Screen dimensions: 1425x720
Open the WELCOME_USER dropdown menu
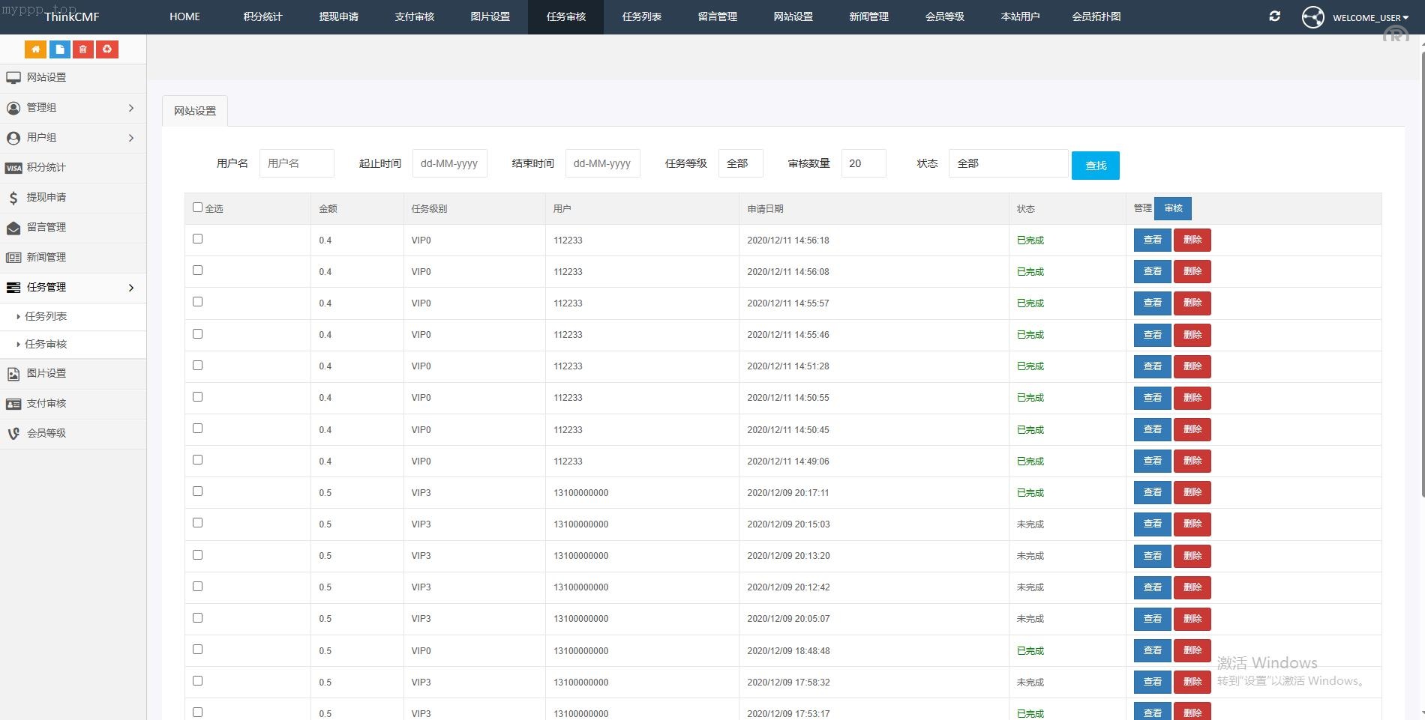[x=1369, y=17]
